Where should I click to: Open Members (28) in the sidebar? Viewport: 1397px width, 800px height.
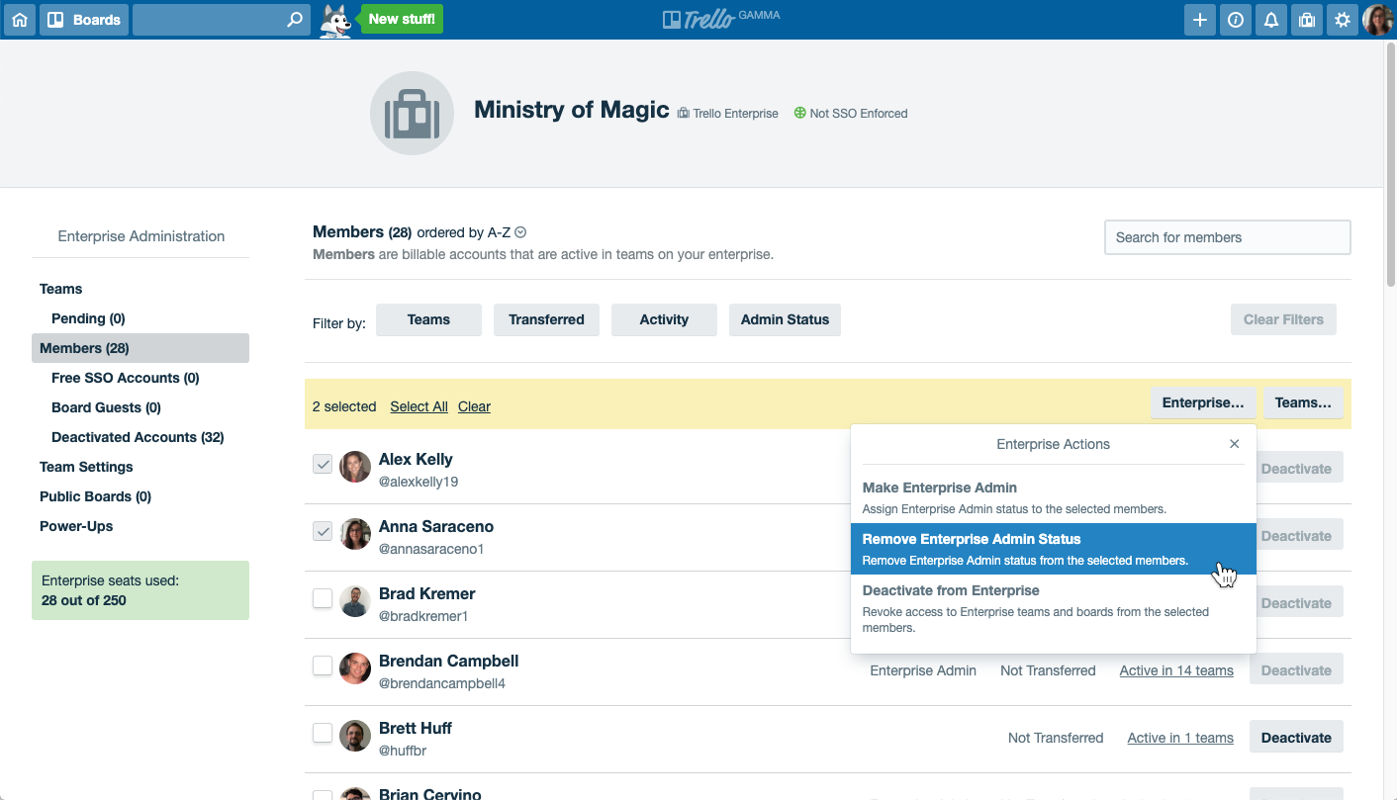point(140,348)
